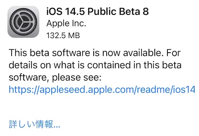199x136 pixels.
Task: Click the word Public in the title
Action: click(x=102, y=11)
